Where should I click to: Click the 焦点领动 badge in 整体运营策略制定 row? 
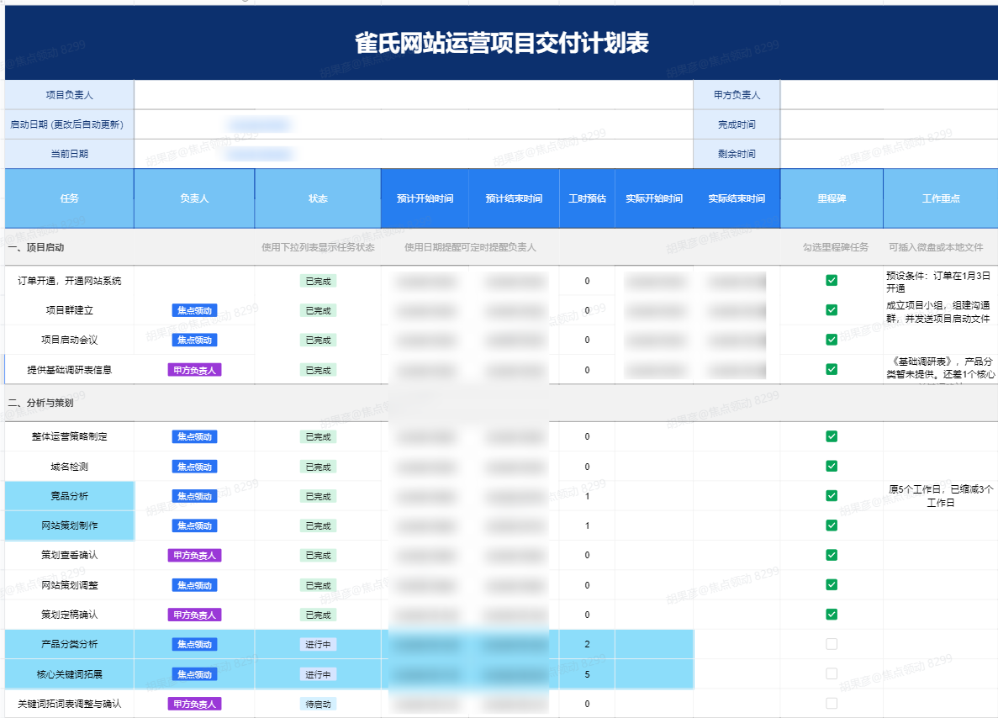coord(194,436)
